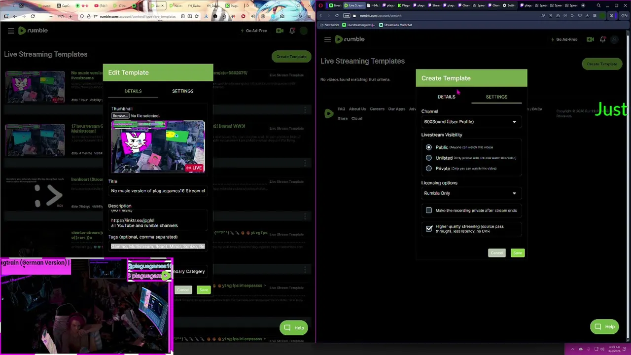Click No music version template thumbnail

coord(35,87)
